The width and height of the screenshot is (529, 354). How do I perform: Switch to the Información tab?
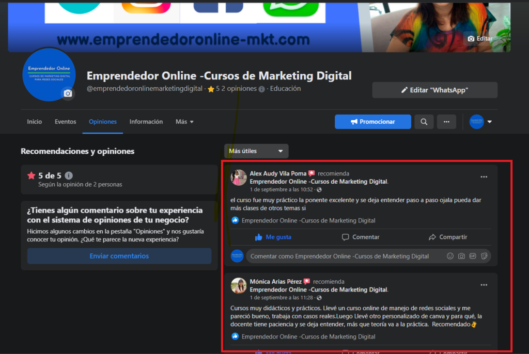coord(146,122)
